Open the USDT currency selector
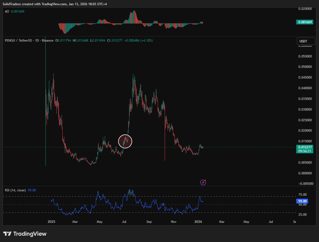This screenshot has width=319, height=242. 306,41
